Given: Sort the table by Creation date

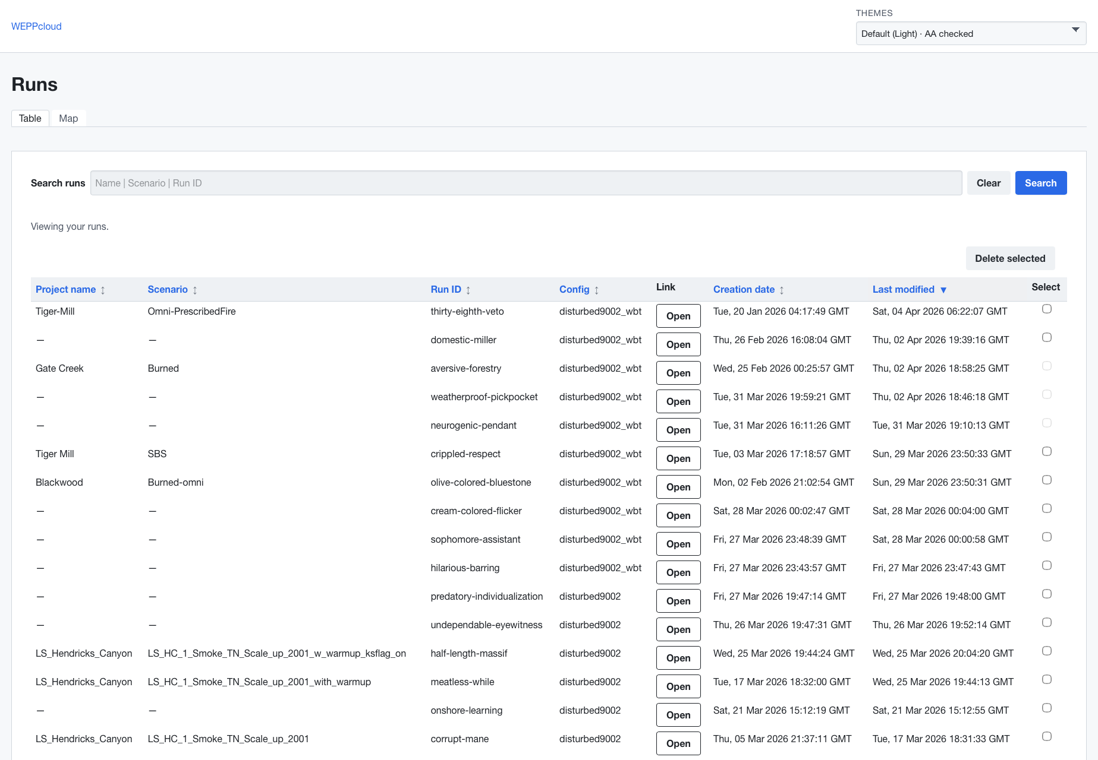Looking at the screenshot, I should click(744, 289).
